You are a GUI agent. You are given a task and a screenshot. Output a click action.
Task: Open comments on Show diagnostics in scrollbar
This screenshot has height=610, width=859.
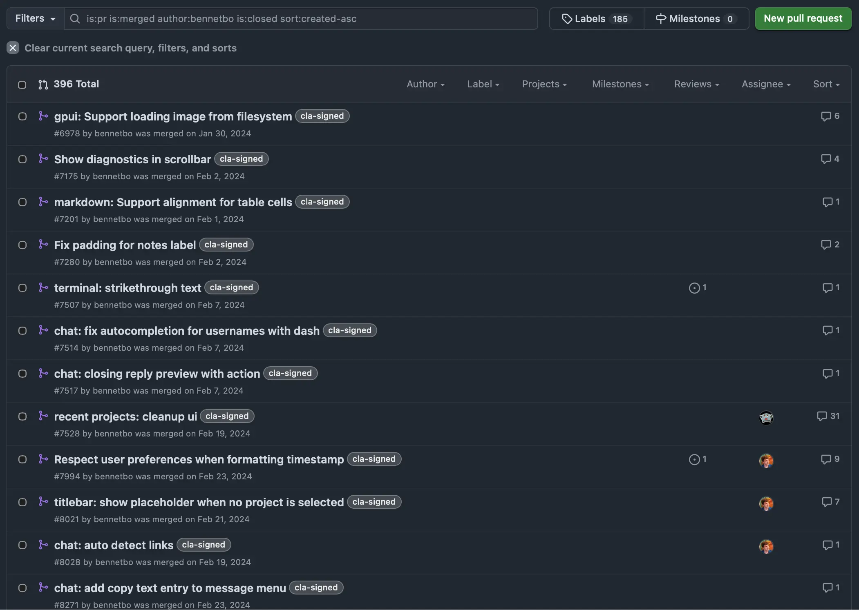(x=830, y=159)
